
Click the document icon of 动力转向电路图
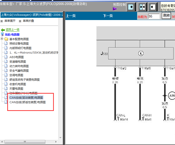6,66
